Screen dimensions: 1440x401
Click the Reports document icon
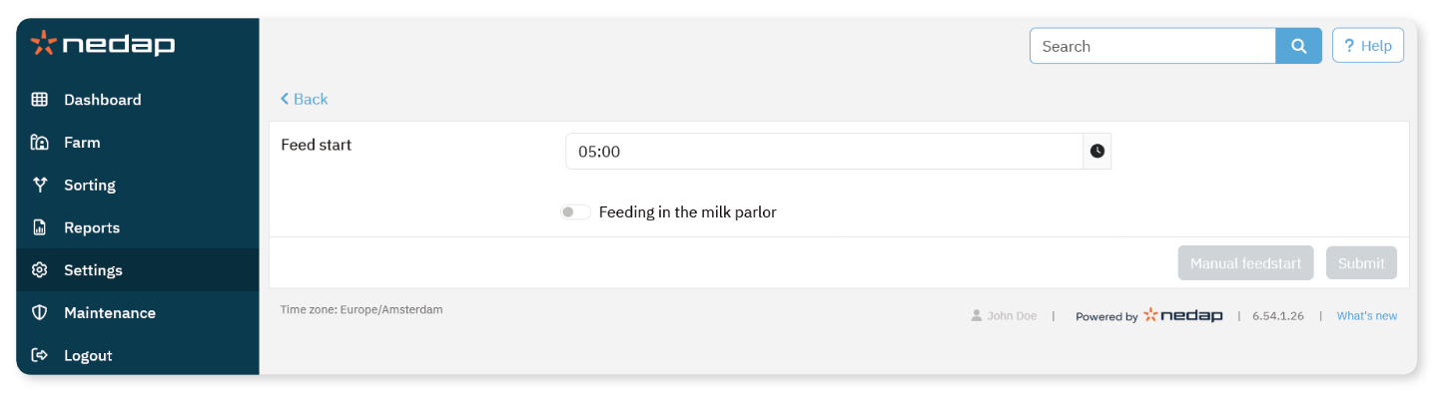pos(40,227)
